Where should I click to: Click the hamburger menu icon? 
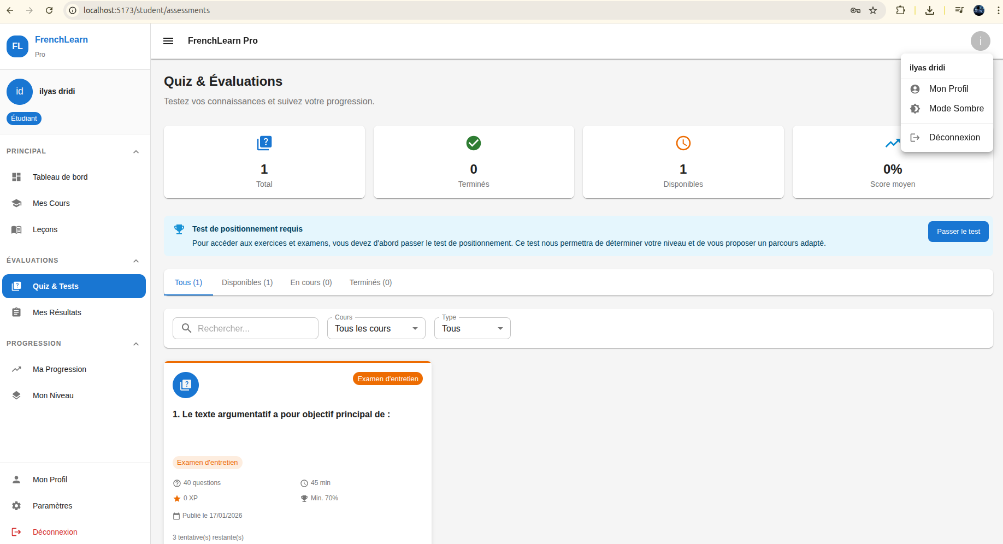pyautogui.click(x=168, y=41)
